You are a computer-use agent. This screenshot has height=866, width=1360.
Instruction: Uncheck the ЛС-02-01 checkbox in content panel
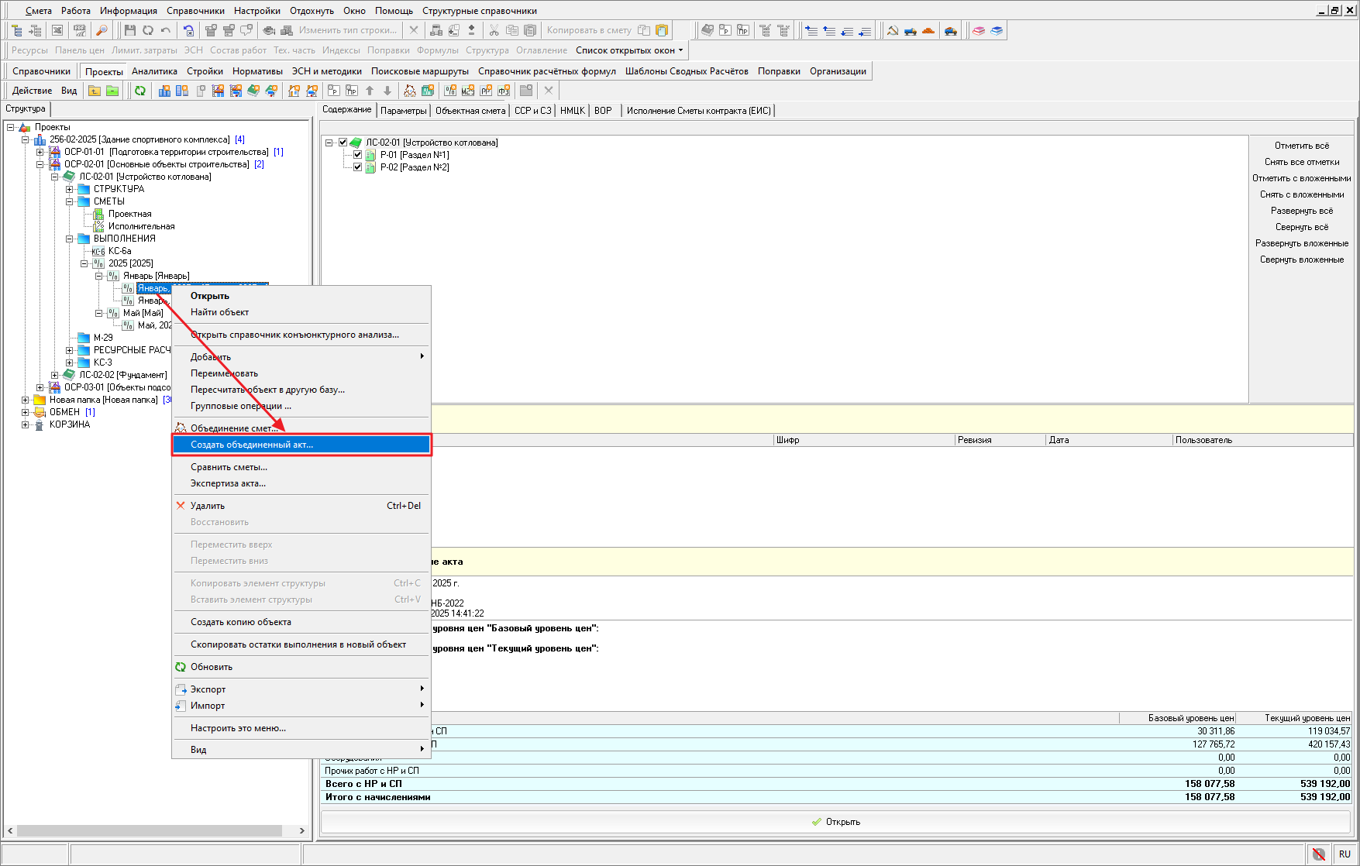click(343, 143)
